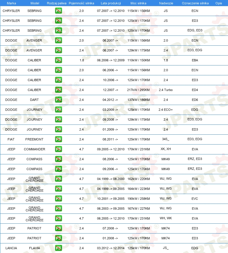Click engine code ED6
The image size is (228, 253).
195,100
